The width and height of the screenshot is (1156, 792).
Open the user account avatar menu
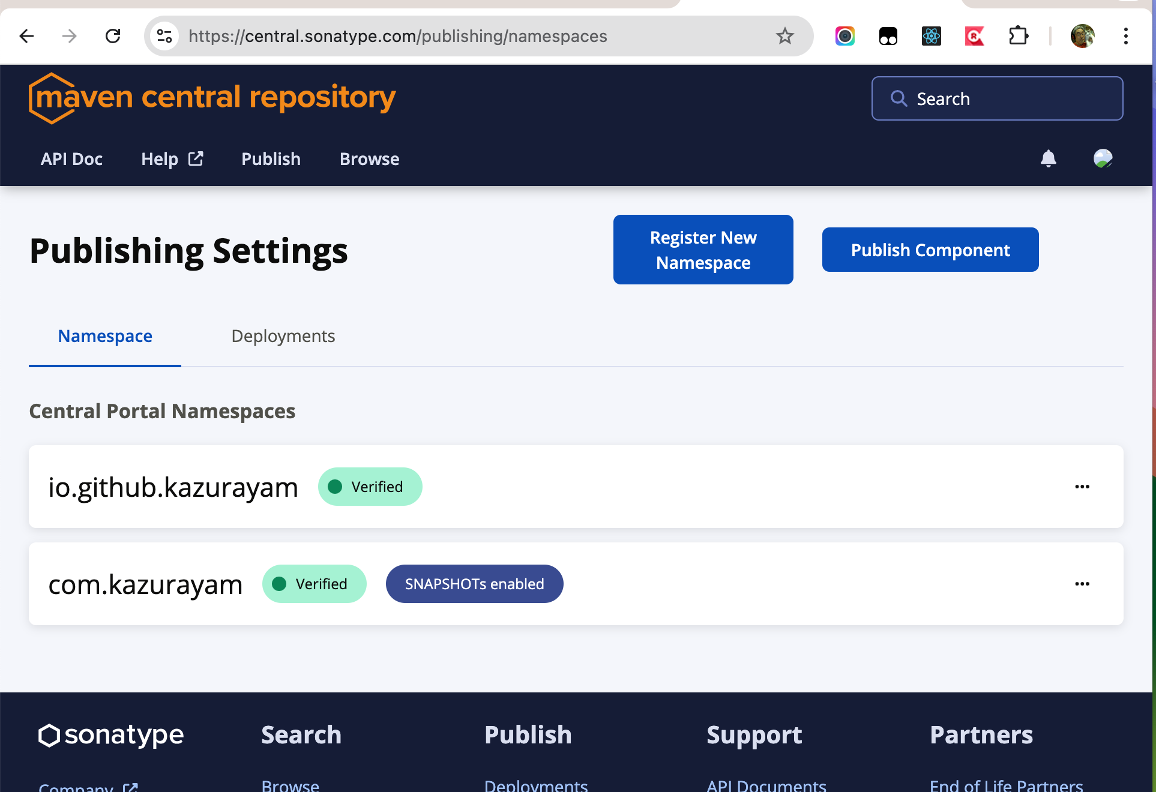tap(1103, 158)
